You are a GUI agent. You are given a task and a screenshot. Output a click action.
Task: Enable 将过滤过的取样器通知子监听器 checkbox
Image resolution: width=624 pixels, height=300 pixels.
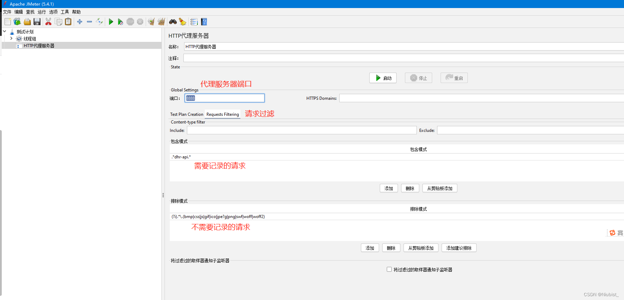point(389,269)
